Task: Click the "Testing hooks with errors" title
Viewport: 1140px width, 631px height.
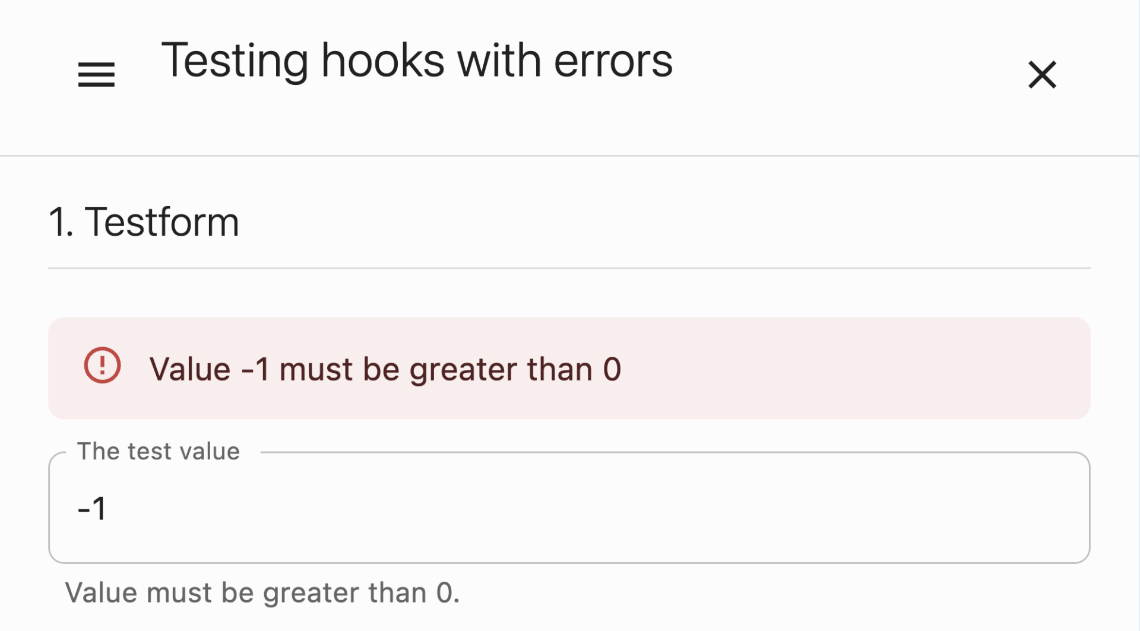Action: point(417,61)
